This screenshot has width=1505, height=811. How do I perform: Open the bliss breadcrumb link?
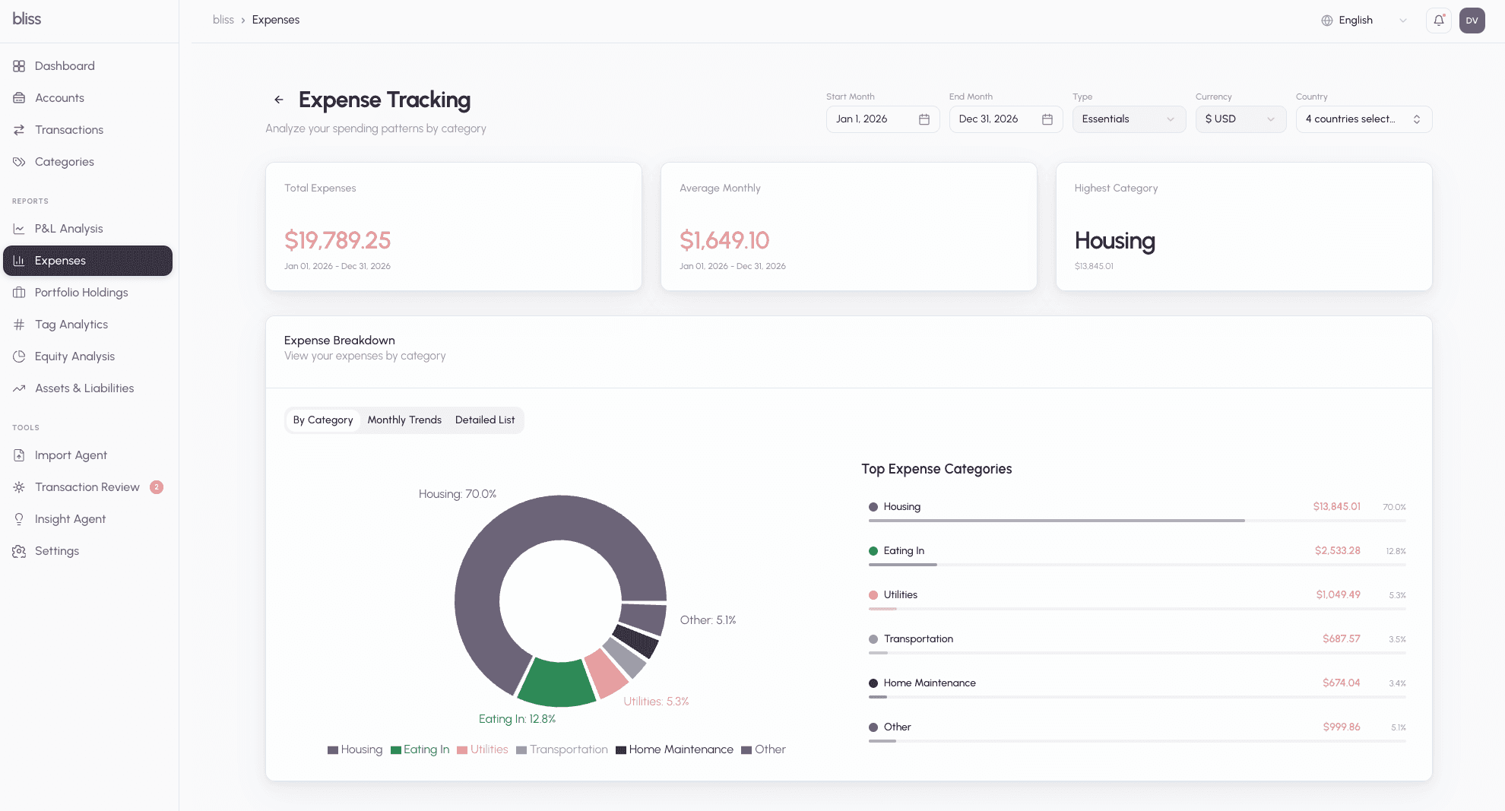[x=223, y=20]
